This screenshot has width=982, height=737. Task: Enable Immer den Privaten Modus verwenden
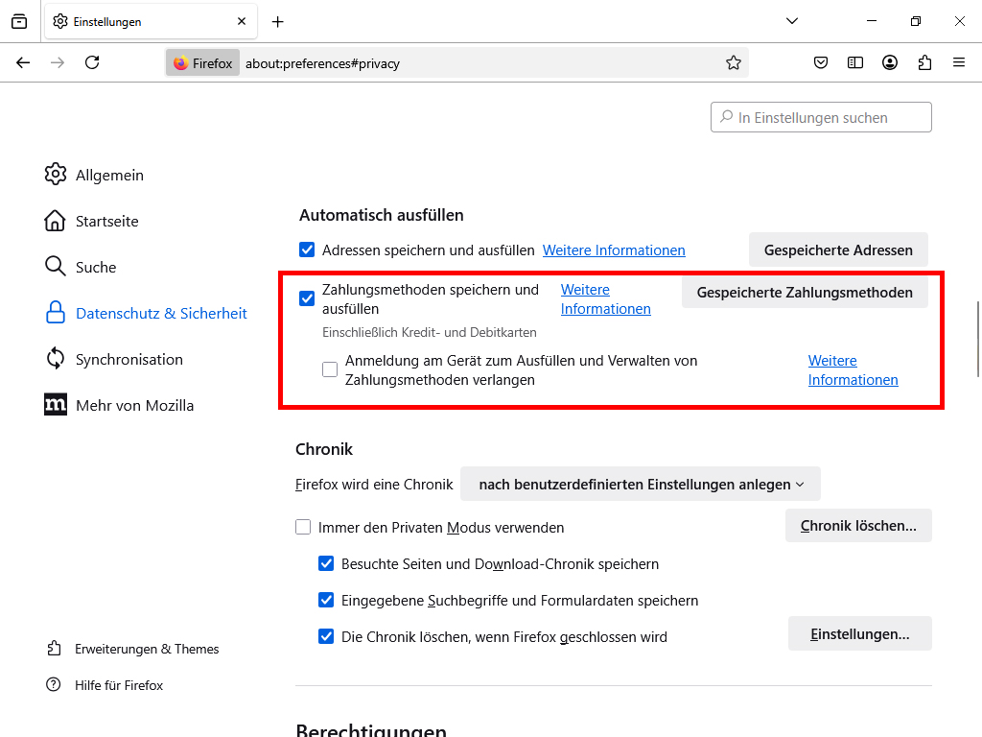[303, 527]
